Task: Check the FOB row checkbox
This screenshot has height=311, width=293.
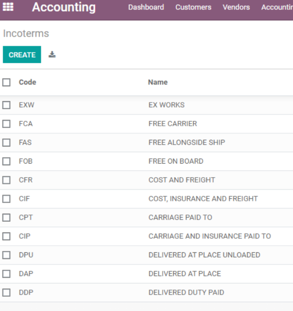Action: click(6, 161)
